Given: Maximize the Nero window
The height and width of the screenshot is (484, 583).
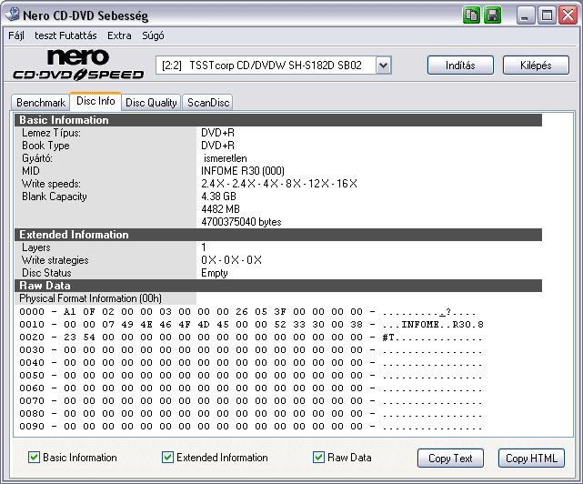Looking at the screenshot, I should pos(547,15).
